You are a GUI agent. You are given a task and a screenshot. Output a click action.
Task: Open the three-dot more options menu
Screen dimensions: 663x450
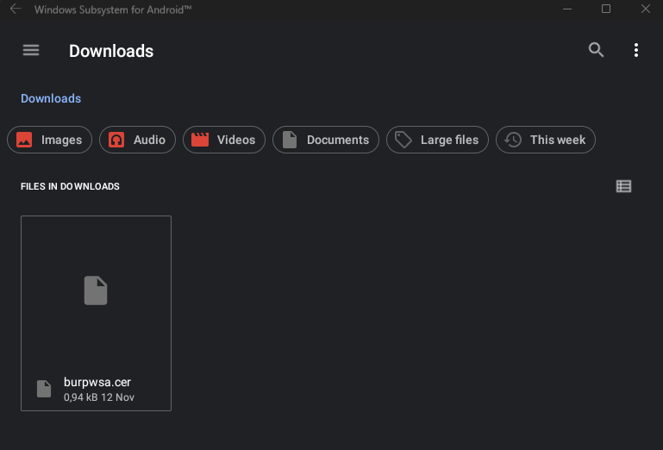pos(636,50)
